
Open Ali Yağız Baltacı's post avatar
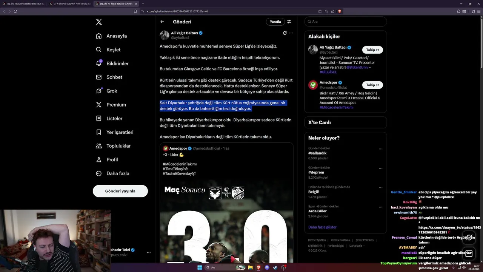click(165, 35)
